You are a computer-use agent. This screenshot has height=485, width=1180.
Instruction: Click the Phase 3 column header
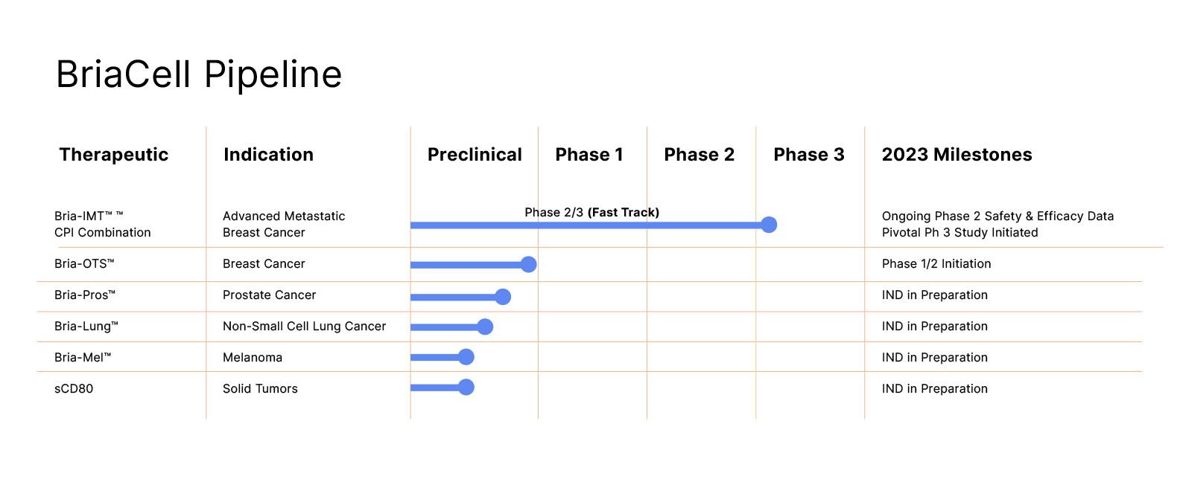809,155
